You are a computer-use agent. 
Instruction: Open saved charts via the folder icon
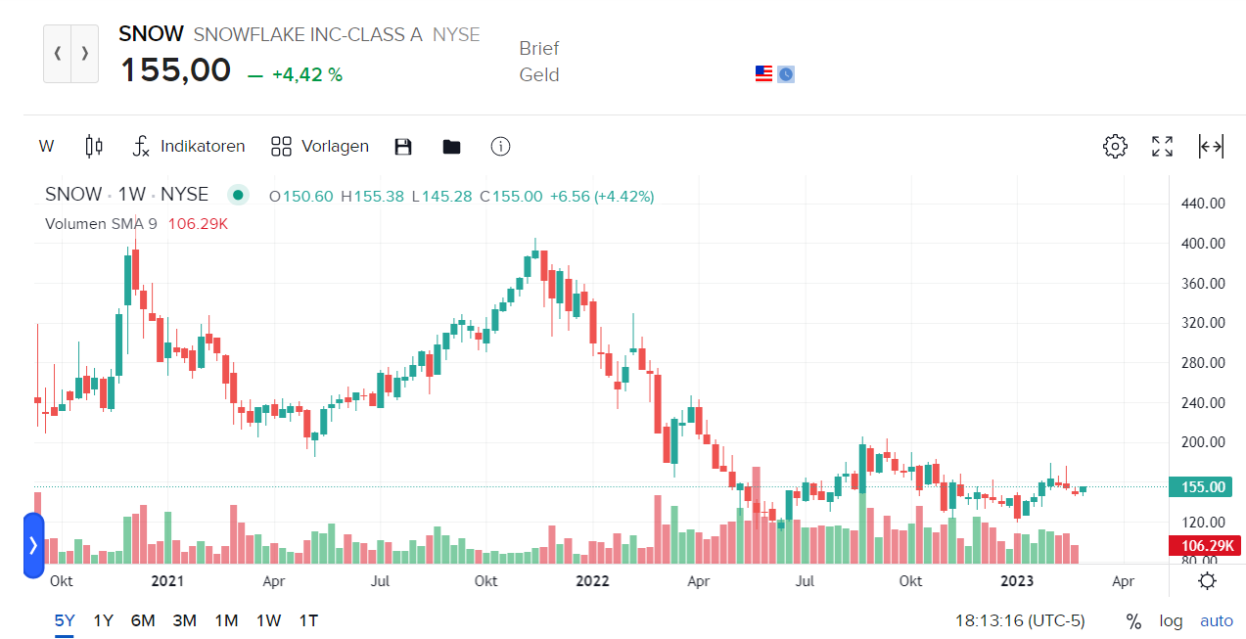[451, 147]
